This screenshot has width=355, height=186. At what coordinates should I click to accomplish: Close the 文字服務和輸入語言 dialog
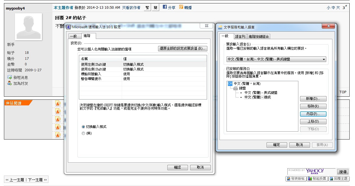pyautogui.click(x=328, y=26)
